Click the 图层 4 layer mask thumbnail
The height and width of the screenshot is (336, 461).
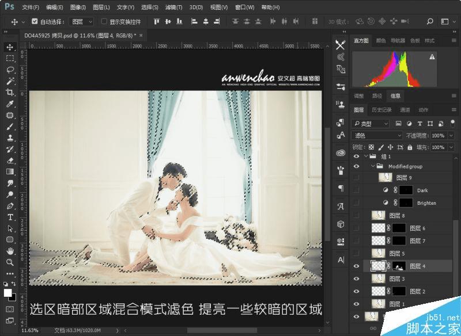(x=399, y=266)
